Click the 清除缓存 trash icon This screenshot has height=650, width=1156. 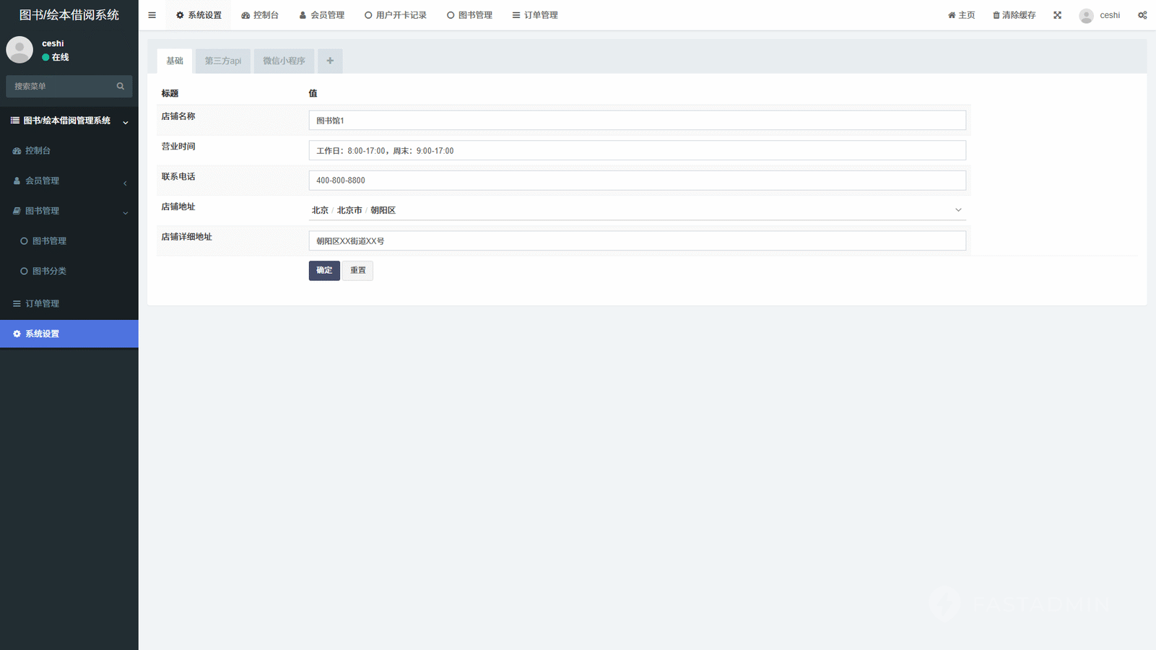click(996, 15)
